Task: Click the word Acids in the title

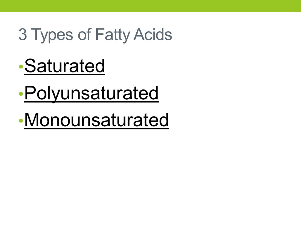Action: (x=153, y=34)
